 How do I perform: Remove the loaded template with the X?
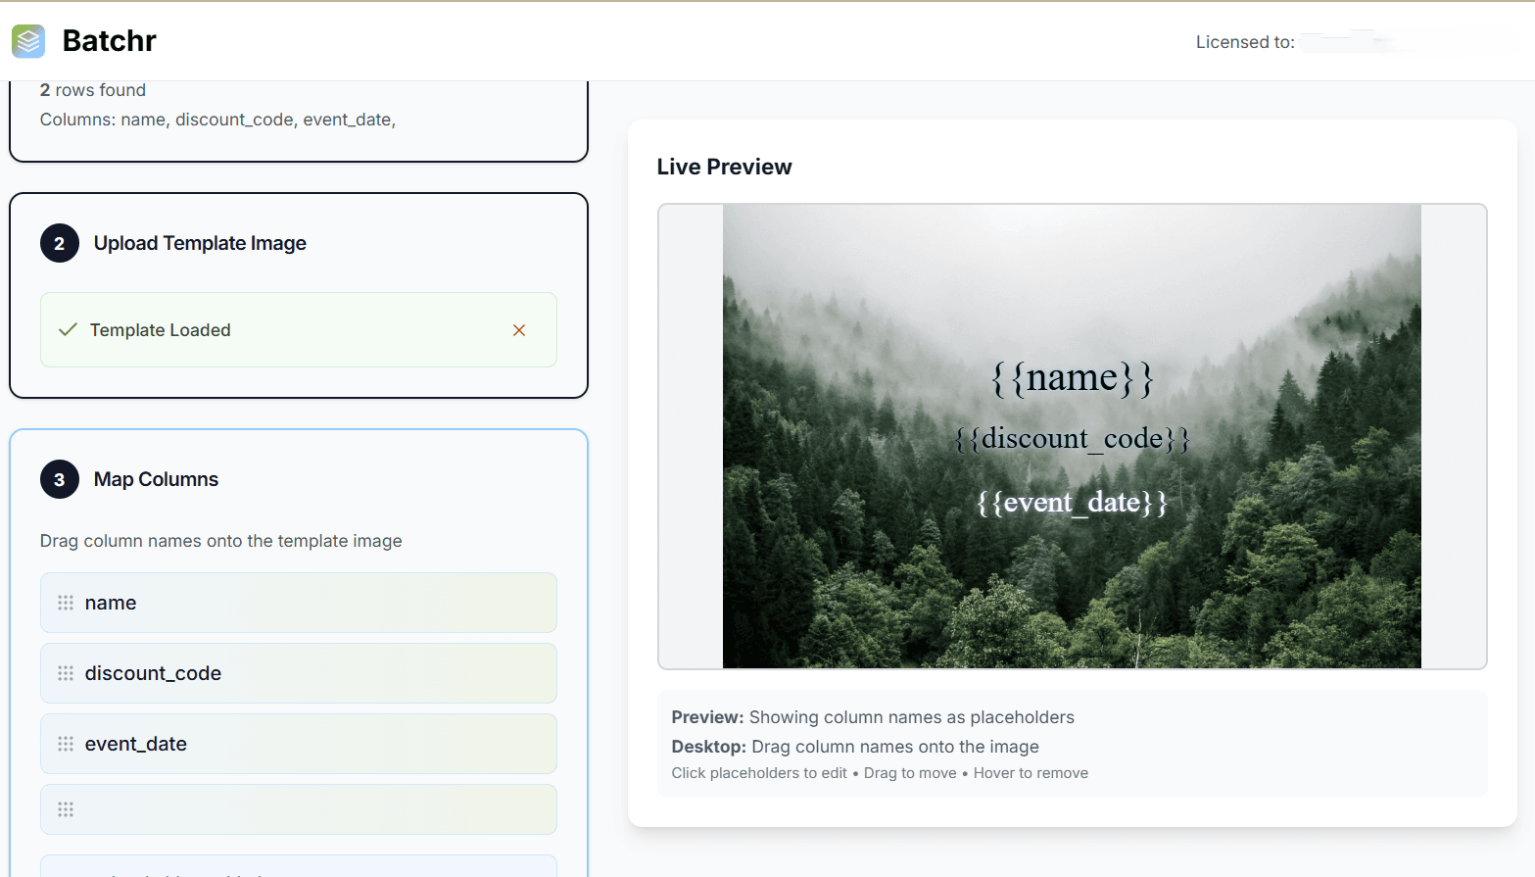pos(519,330)
